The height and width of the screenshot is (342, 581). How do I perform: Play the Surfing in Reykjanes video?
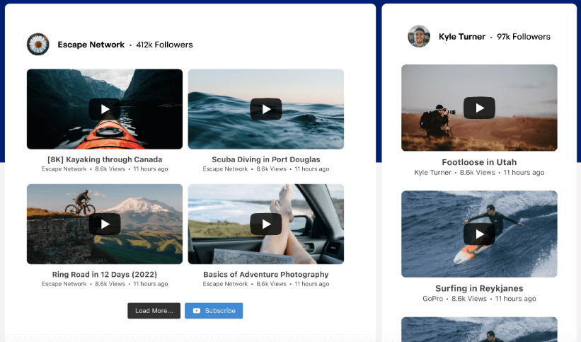click(479, 234)
